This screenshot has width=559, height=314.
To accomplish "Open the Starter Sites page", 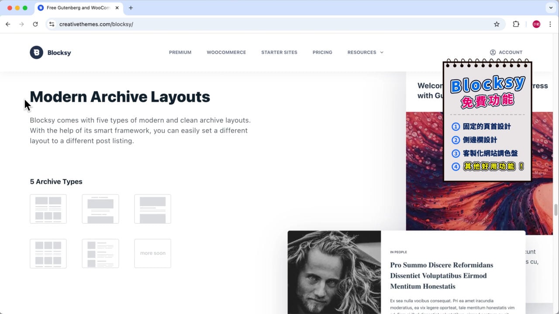I will [x=279, y=52].
